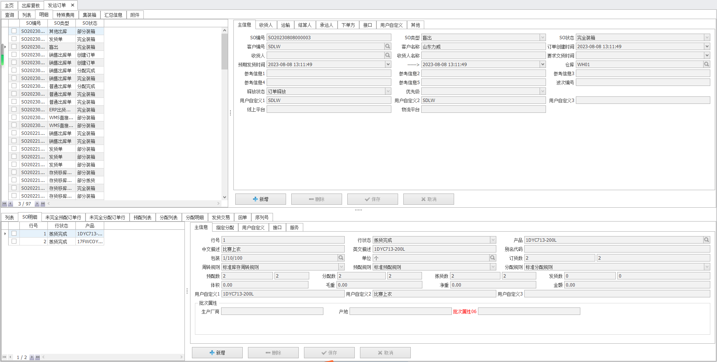Go to last page in SO list pager

tap(43, 204)
